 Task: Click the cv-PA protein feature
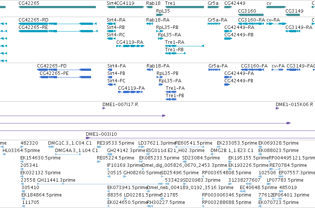click(278, 70)
